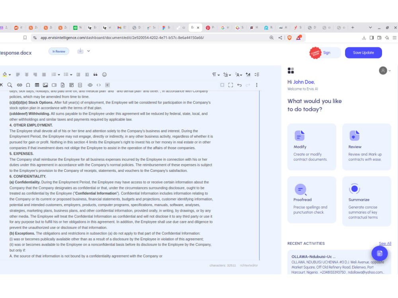The width and height of the screenshot is (398, 298).
Task: Open find and replace search
Action: coord(10,85)
